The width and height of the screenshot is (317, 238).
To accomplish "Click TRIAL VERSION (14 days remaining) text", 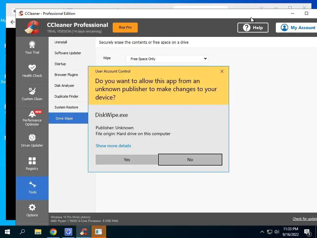I will (x=74, y=31).
